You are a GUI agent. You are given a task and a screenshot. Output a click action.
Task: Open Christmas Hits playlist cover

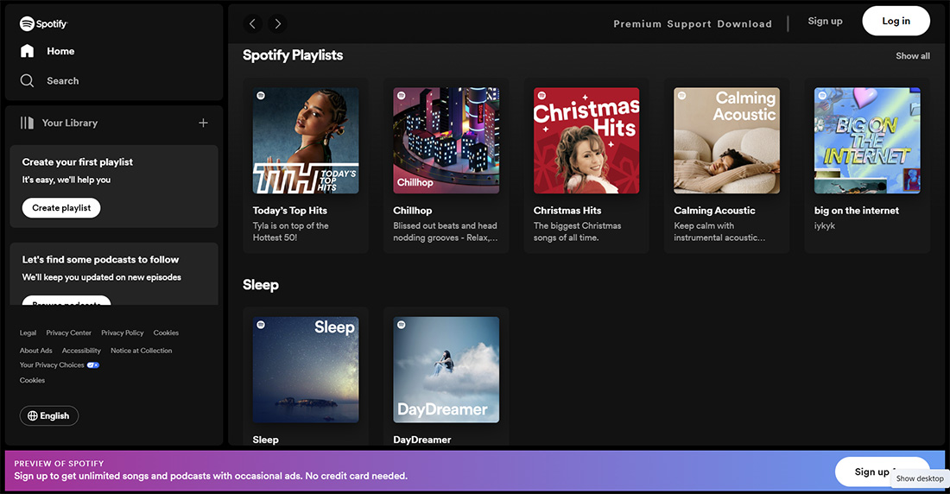coord(586,141)
